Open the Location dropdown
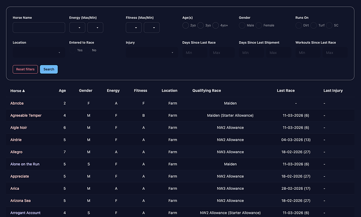361x217 pixels. point(38,52)
